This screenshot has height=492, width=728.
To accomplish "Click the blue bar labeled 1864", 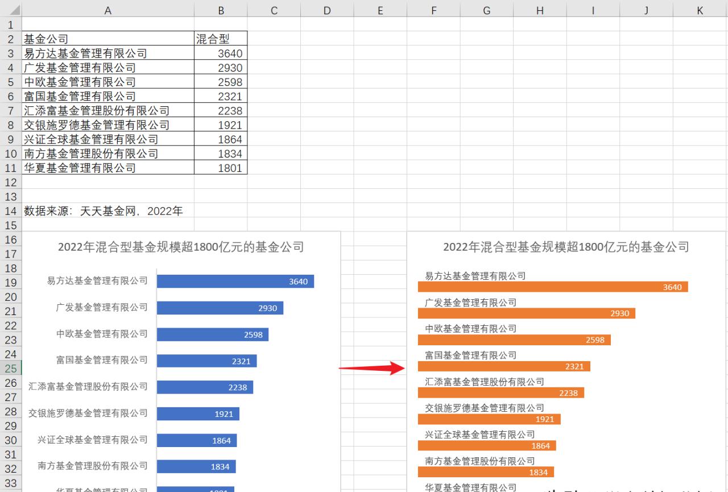I will [x=197, y=440].
